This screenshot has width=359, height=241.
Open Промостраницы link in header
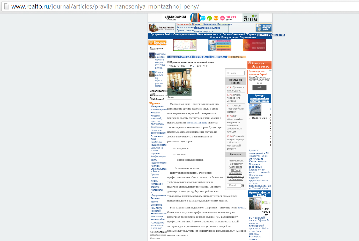pos(185,30)
